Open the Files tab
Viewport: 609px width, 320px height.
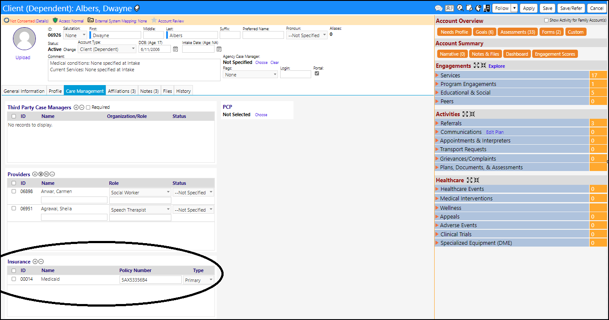(167, 91)
